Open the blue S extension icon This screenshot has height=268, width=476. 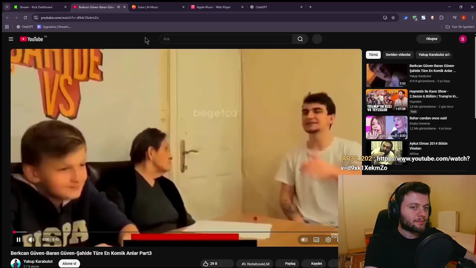coord(423,17)
